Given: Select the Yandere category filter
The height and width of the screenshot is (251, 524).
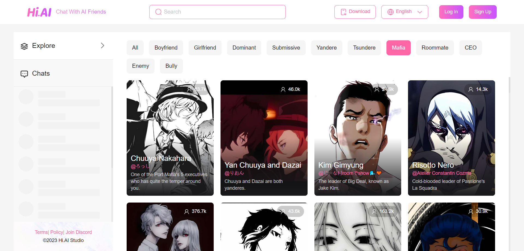Looking at the screenshot, I should click(326, 48).
